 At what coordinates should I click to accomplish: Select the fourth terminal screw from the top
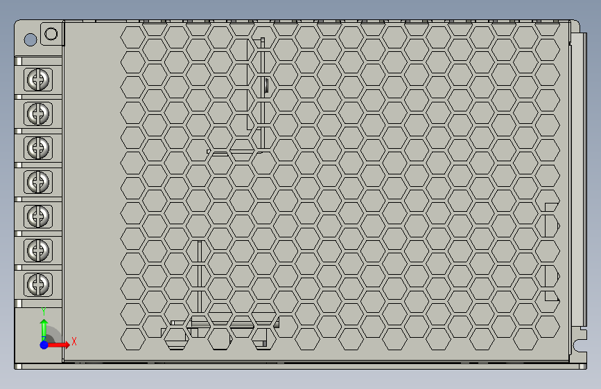tap(38, 182)
